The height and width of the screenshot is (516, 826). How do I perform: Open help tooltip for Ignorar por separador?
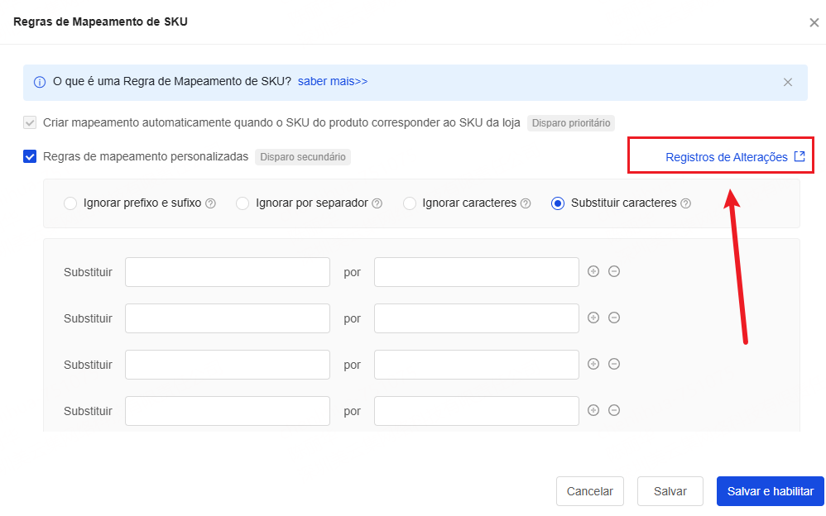[x=377, y=203]
